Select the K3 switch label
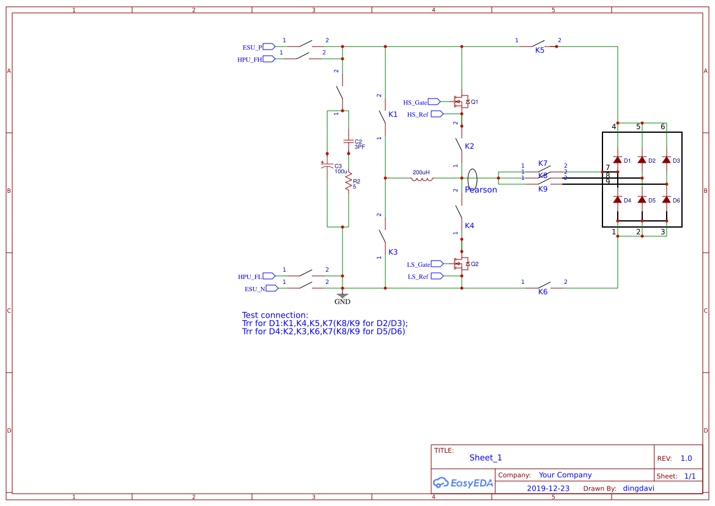The image size is (715, 506). 393,252
